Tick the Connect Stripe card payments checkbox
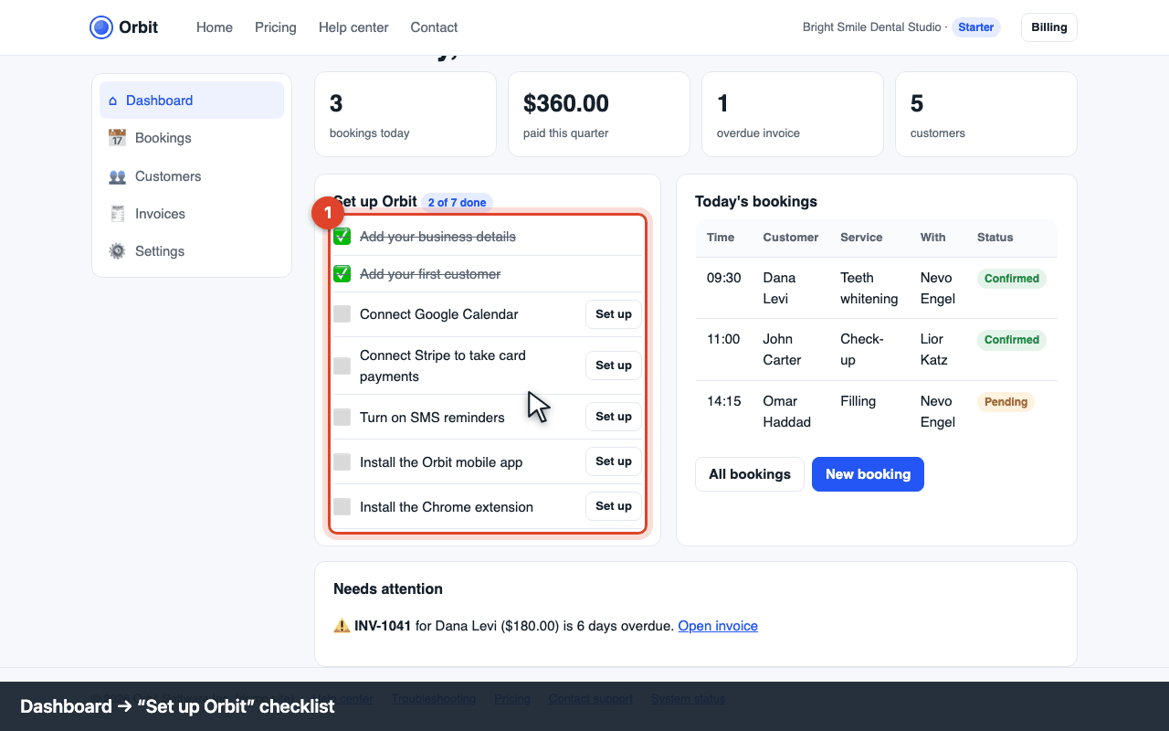Screen dimensions: 1169x731 click(342, 365)
